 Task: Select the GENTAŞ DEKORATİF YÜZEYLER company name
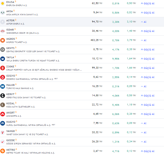pyautogui.click(x=33, y=52)
